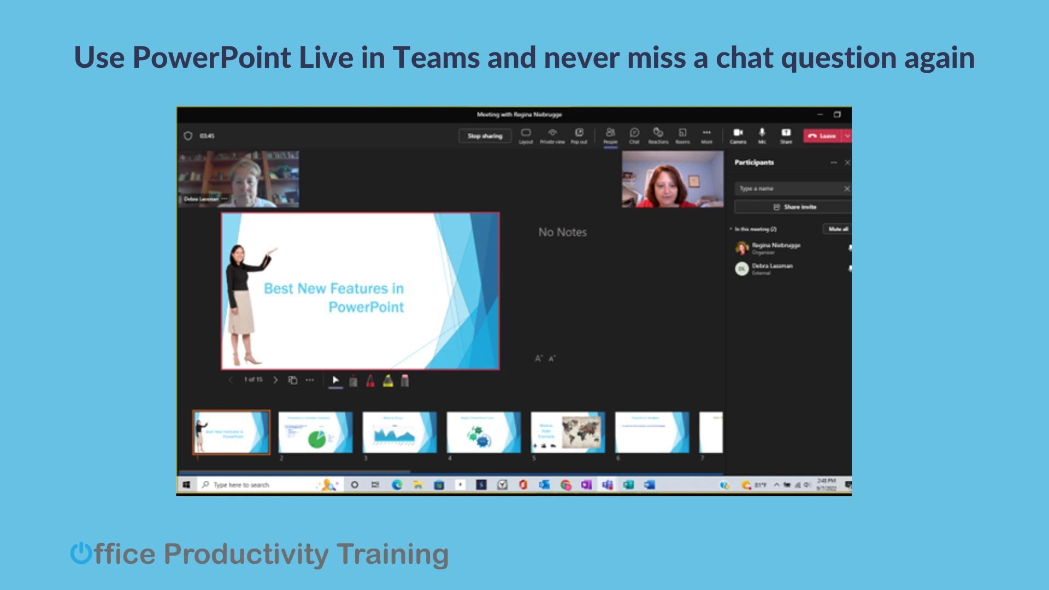1049x590 pixels.
Task: Show the People panel
Action: pos(610,135)
